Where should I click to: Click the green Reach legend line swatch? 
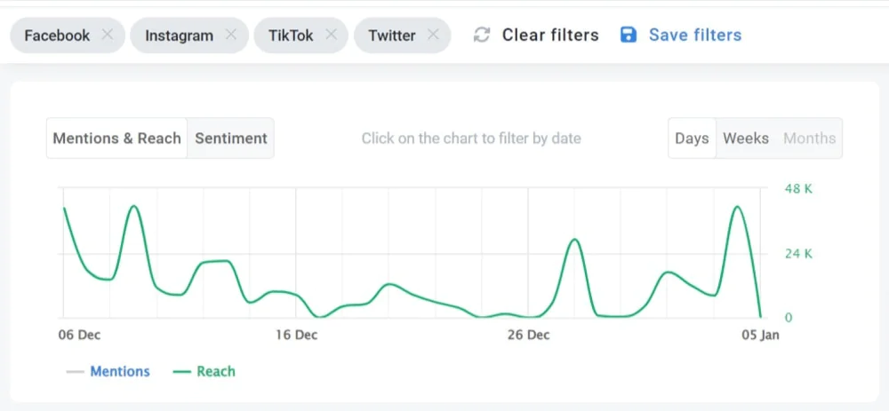click(x=181, y=372)
